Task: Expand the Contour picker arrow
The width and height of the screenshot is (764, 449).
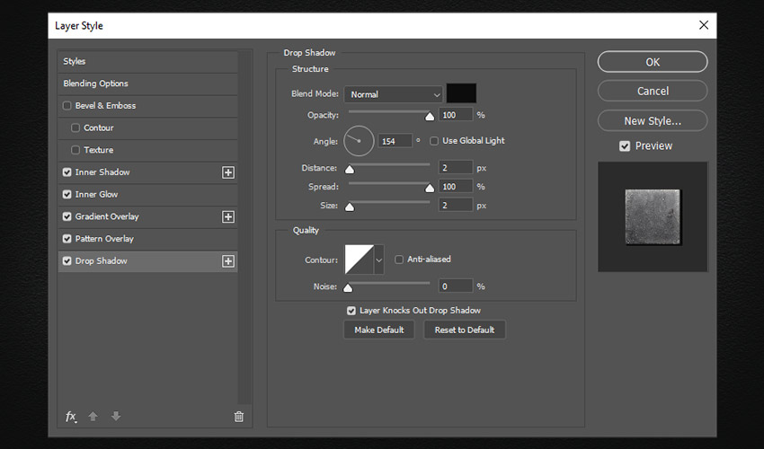Action: [x=379, y=260]
